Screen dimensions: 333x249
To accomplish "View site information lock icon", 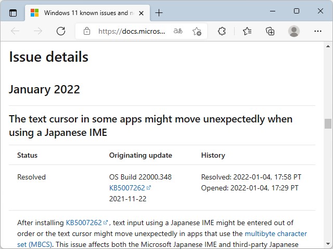I will click(87, 31).
